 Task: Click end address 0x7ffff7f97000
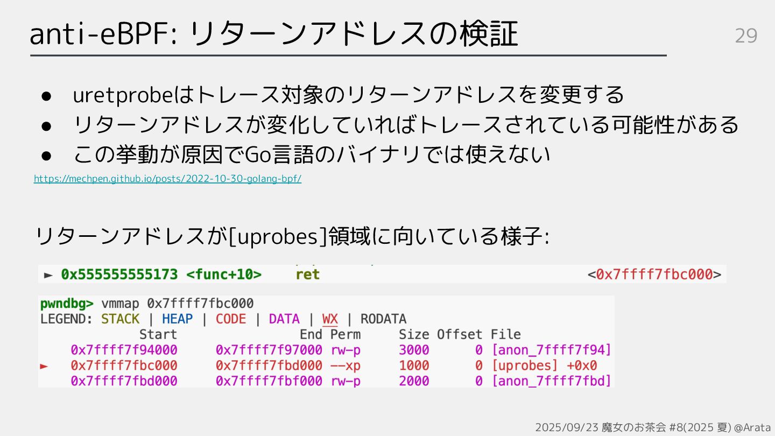[x=269, y=350]
